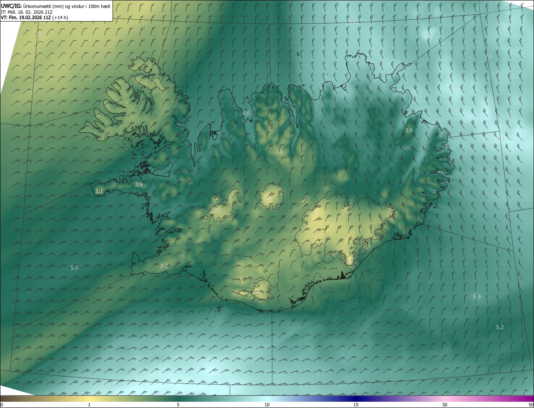Click the 'UWC/IG: Úrkomumætti (mm)' title line
This screenshot has height=408, width=534.
click(56, 5)
